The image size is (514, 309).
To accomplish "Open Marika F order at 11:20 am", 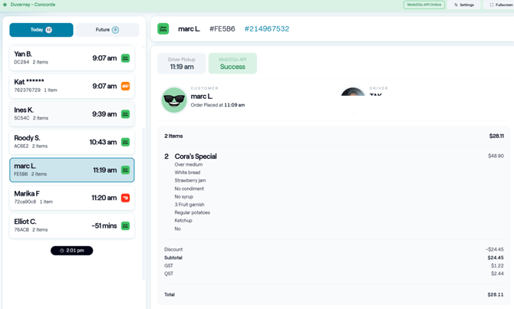I will [x=72, y=198].
